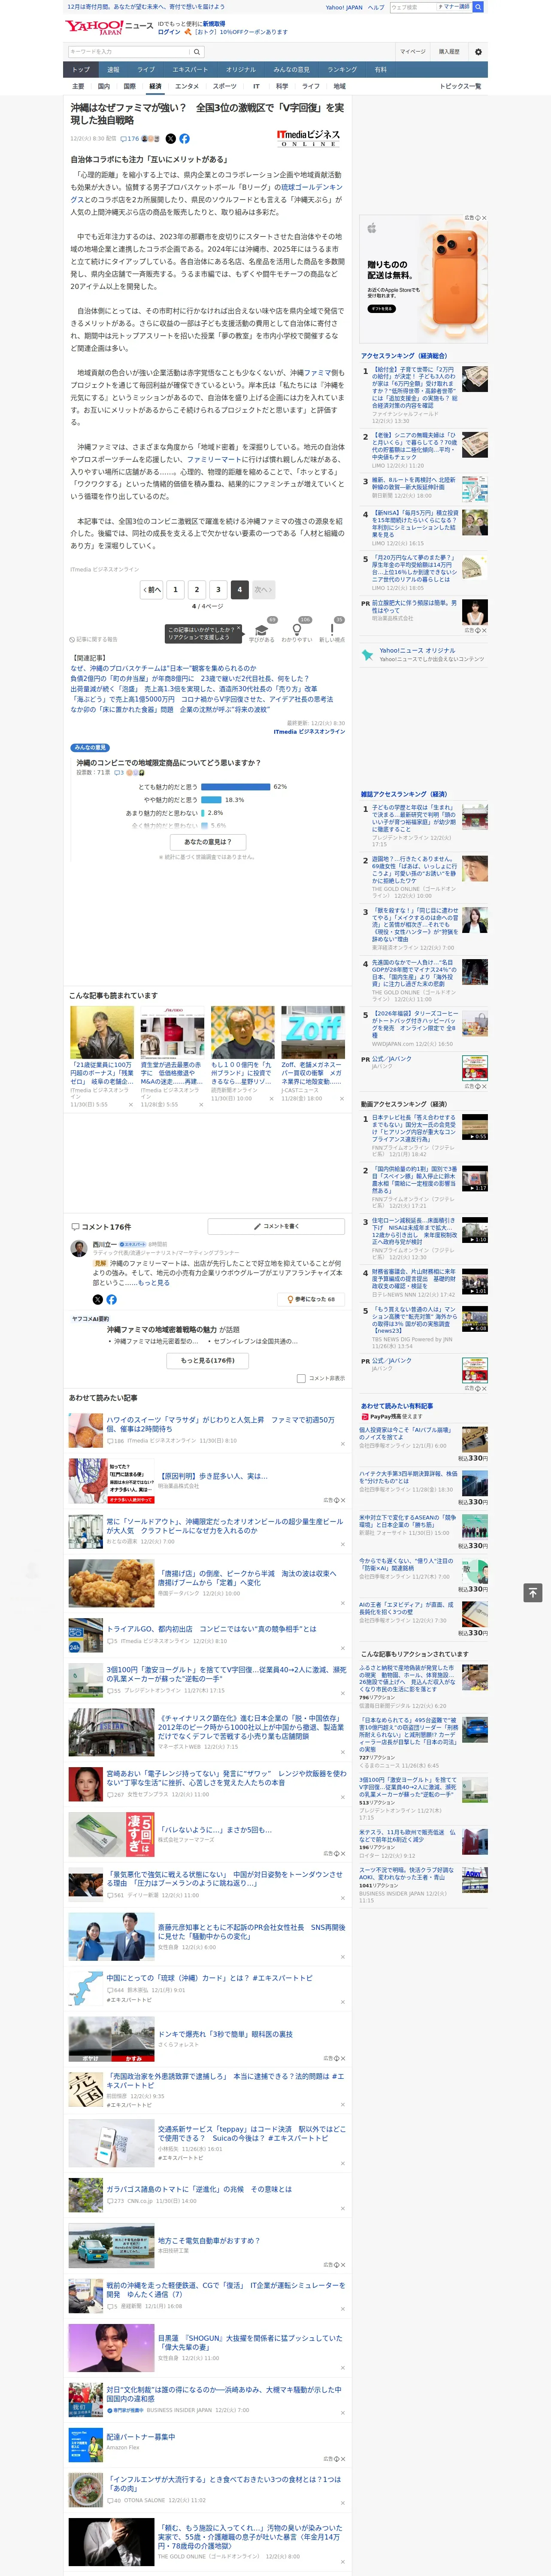The image size is (551, 2576).
Task: Click the 西川立一 commenter avatar
Action: click(x=78, y=1248)
